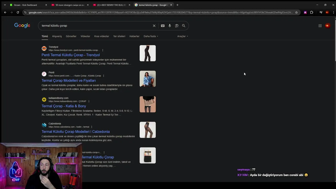The image size is (336, 189).
Task: Click the Penti result thumbnail image
Action: (x=148, y=79)
